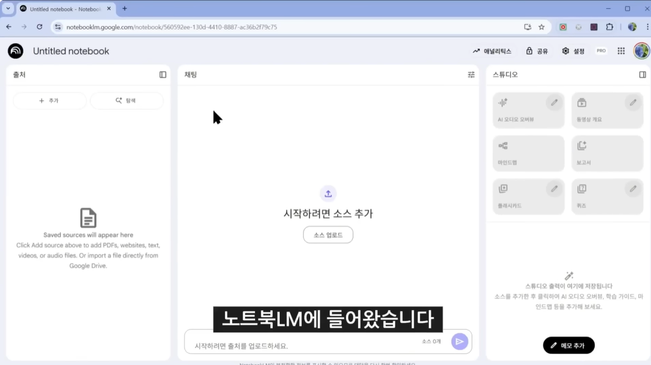Open 애널리틱스 analytics

(492, 51)
